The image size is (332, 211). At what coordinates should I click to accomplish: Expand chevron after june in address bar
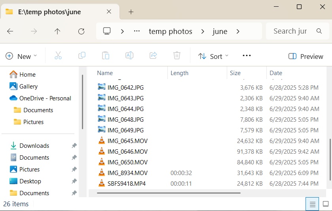[238, 31]
